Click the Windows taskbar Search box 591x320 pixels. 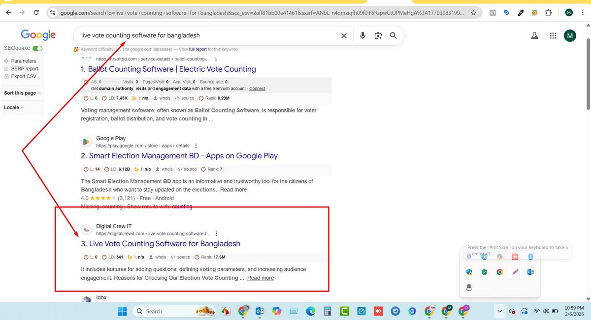[x=175, y=311]
